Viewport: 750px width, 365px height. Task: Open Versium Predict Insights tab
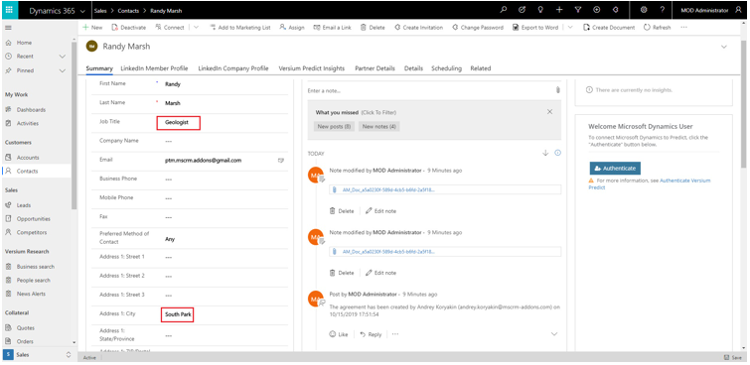coord(312,68)
